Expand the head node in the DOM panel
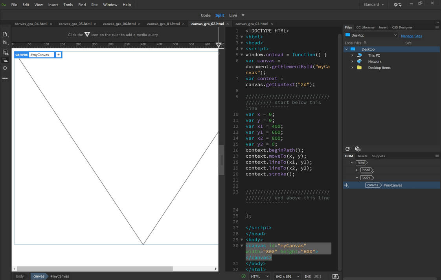The image size is (441, 280). [x=356, y=170]
